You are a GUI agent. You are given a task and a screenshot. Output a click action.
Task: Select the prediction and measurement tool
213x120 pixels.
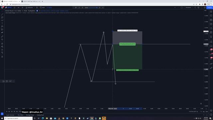2,29
